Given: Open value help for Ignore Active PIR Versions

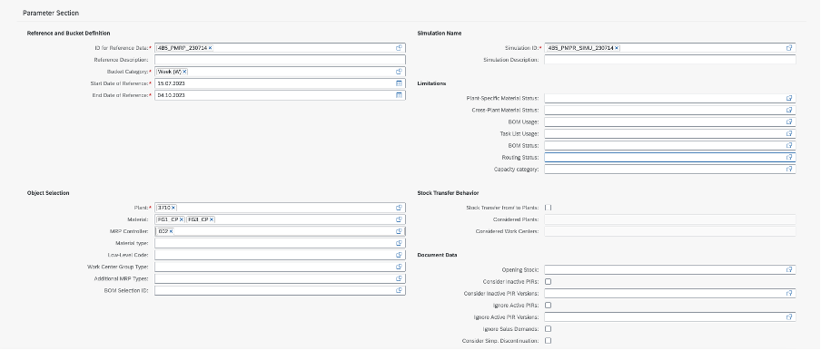Looking at the screenshot, I should point(789,317).
